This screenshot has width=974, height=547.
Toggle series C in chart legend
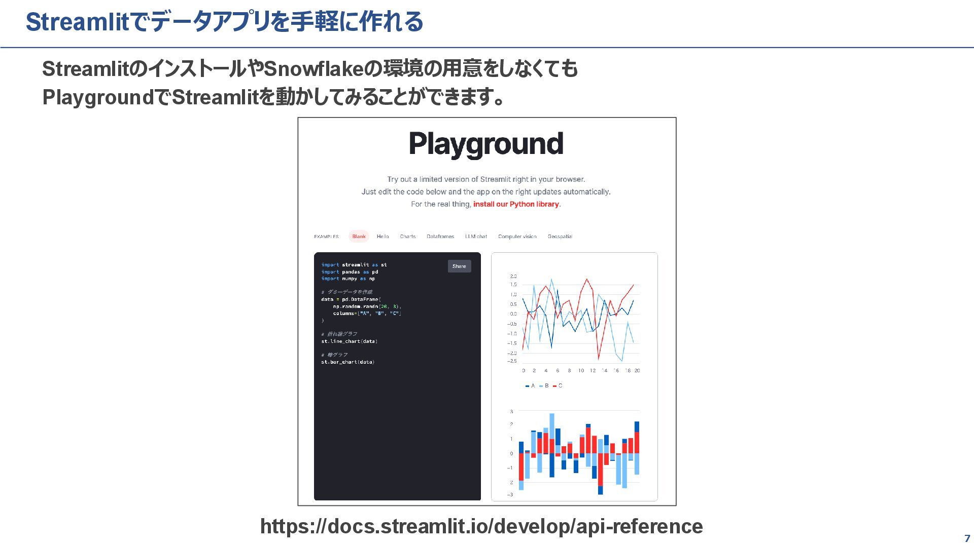[558, 386]
